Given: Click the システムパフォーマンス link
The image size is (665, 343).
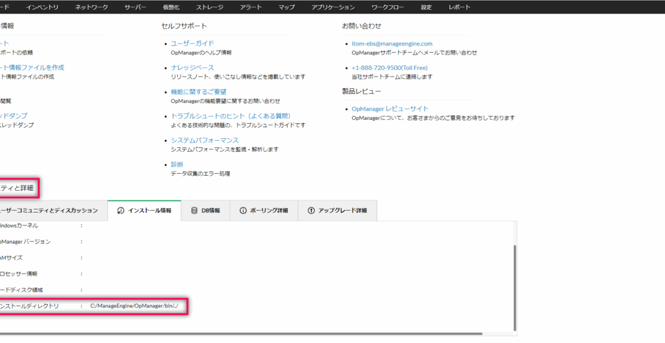Looking at the screenshot, I should 205,140.
